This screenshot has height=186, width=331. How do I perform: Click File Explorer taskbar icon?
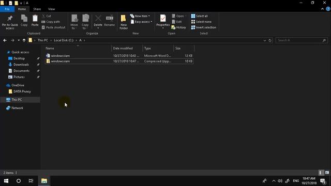44,181
